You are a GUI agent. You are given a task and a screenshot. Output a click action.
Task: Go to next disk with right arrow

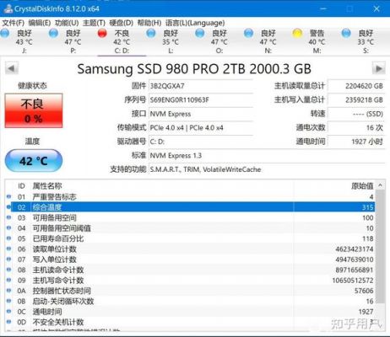(378, 68)
